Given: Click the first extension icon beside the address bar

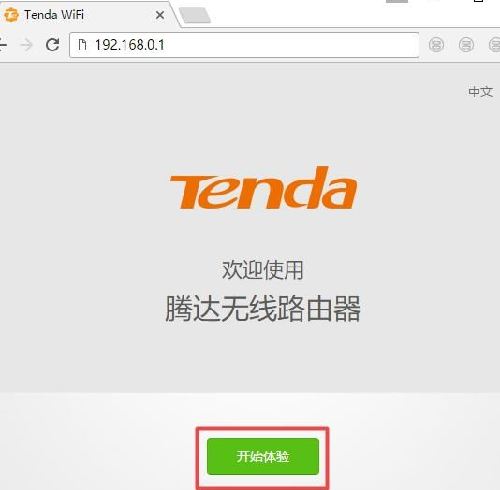Looking at the screenshot, I should [436, 45].
